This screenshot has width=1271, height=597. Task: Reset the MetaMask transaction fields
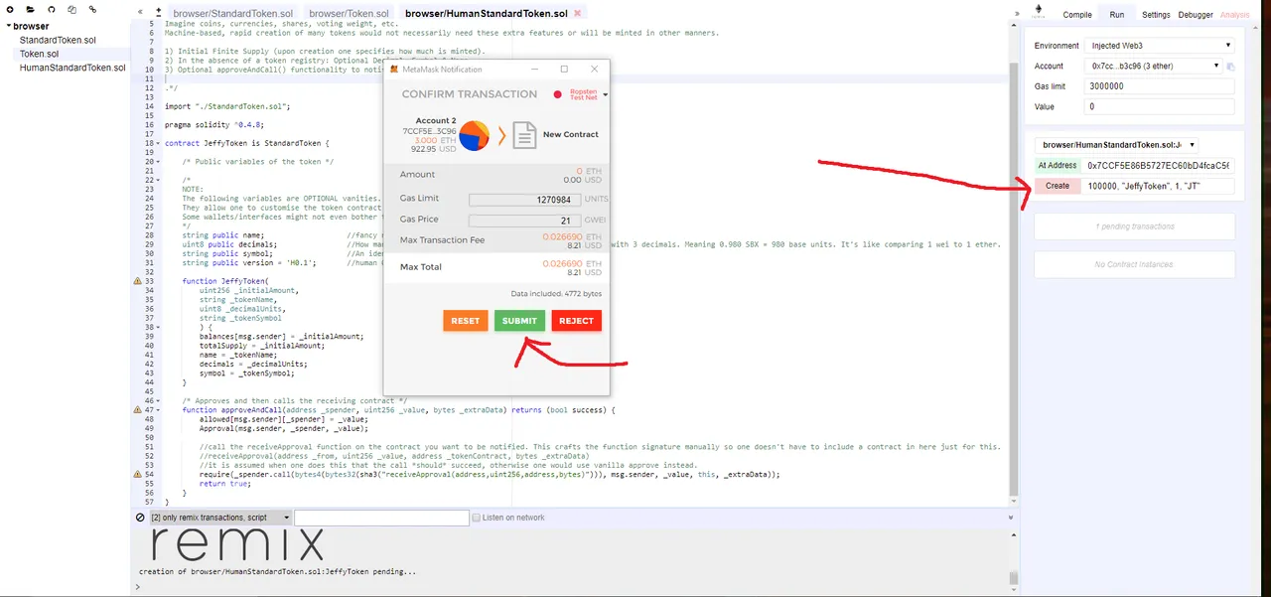tap(465, 321)
